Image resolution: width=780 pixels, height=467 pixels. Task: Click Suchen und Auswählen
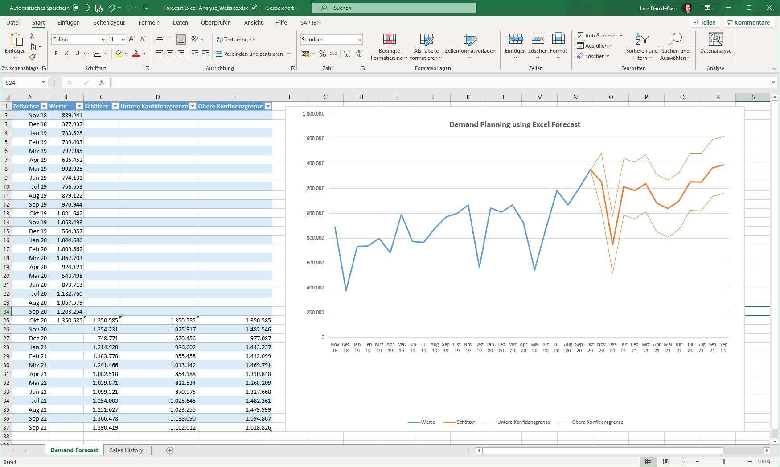click(x=675, y=47)
